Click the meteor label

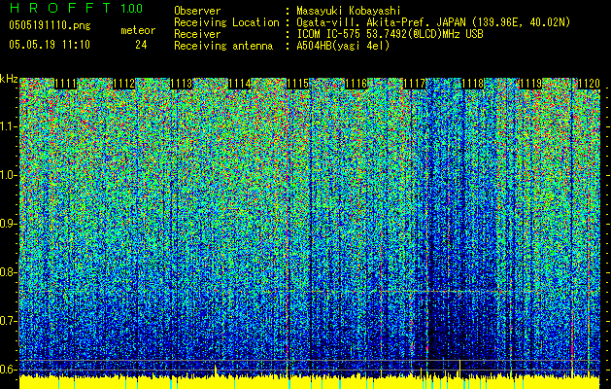pos(138,30)
